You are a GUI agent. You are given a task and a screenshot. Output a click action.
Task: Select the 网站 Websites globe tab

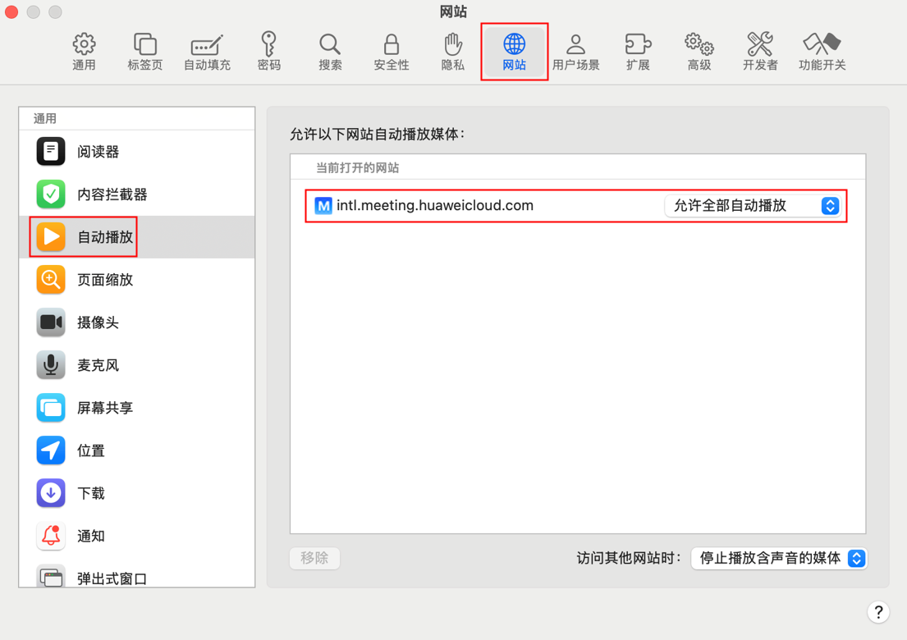coord(514,52)
